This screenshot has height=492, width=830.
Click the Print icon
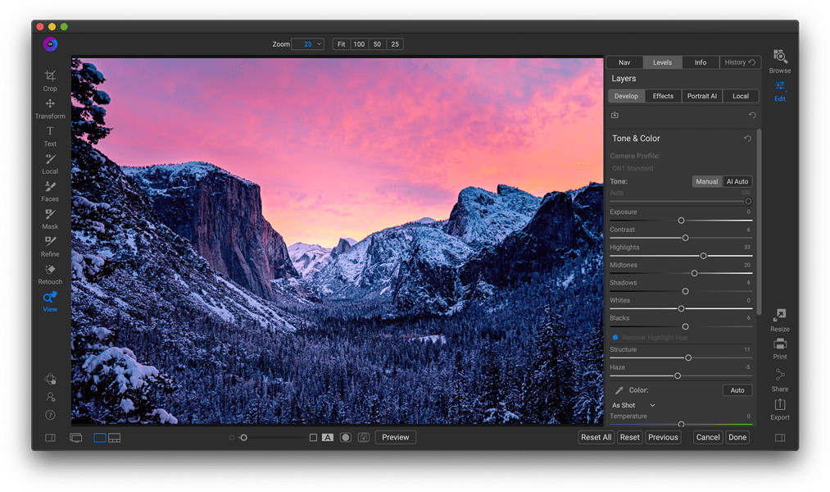[780, 345]
